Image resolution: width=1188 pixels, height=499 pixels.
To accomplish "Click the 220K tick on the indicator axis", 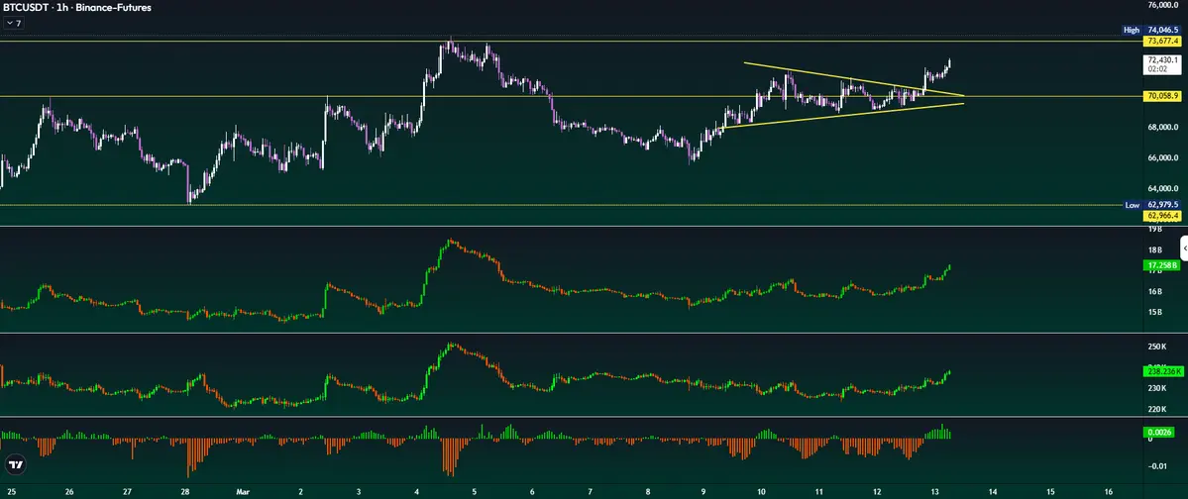I will 1157,410.
